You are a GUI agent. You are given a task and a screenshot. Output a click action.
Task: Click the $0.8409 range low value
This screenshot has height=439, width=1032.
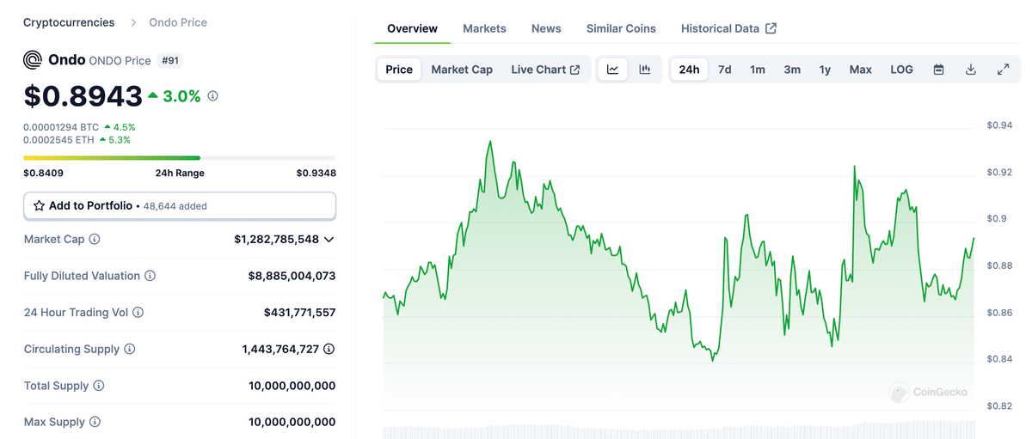pyautogui.click(x=43, y=173)
